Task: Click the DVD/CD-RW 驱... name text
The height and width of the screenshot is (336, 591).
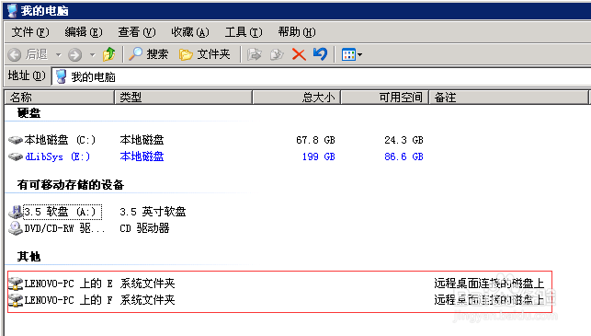Action: (65, 228)
